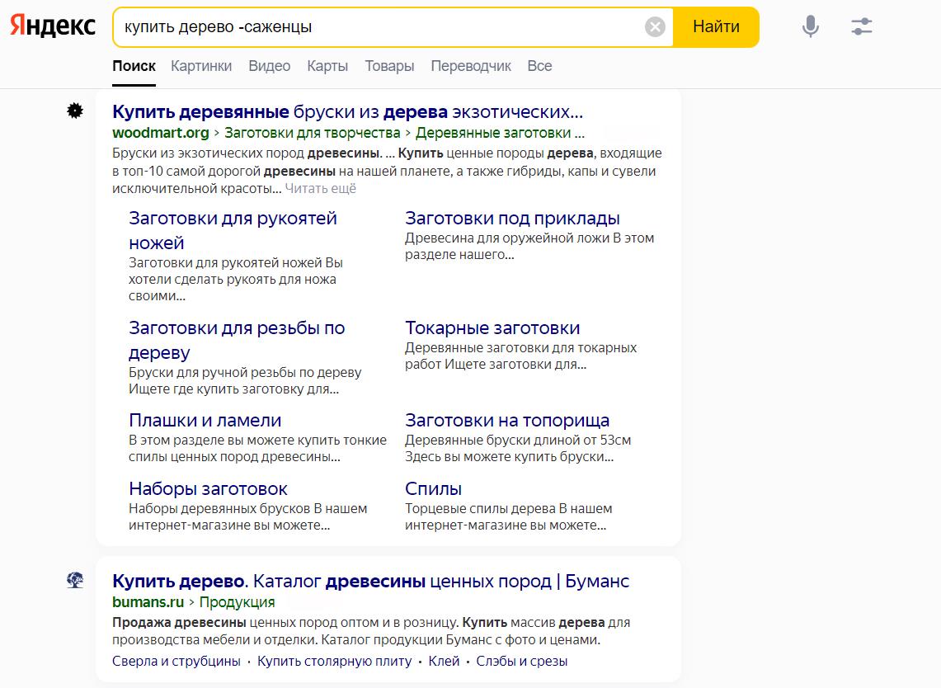Open quick link 'Купить столярную плиту'
Viewport: 941px width, 688px height.
(x=334, y=661)
